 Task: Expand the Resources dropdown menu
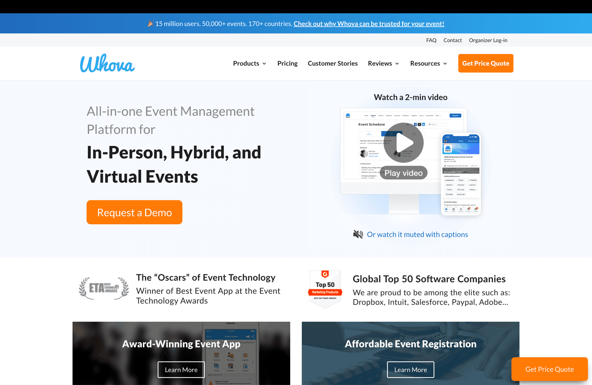point(429,63)
